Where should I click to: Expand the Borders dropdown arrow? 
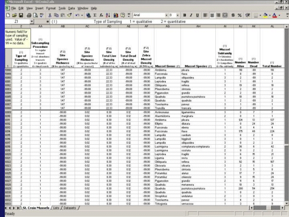coord(260,15)
